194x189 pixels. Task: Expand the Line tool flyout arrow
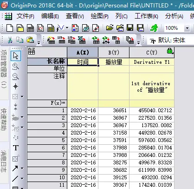point(22,179)
